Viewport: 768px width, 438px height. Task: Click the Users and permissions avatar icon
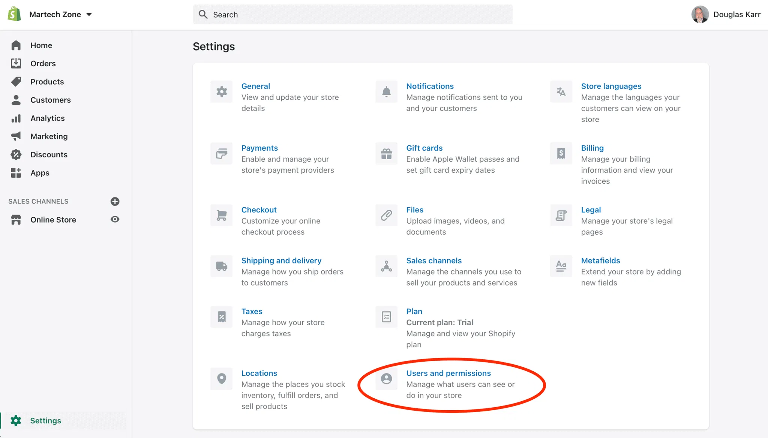pyautogui.click(x=386, y=379)
